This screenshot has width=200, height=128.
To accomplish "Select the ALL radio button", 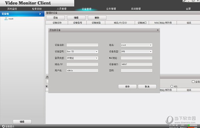I will click(172, 86).
